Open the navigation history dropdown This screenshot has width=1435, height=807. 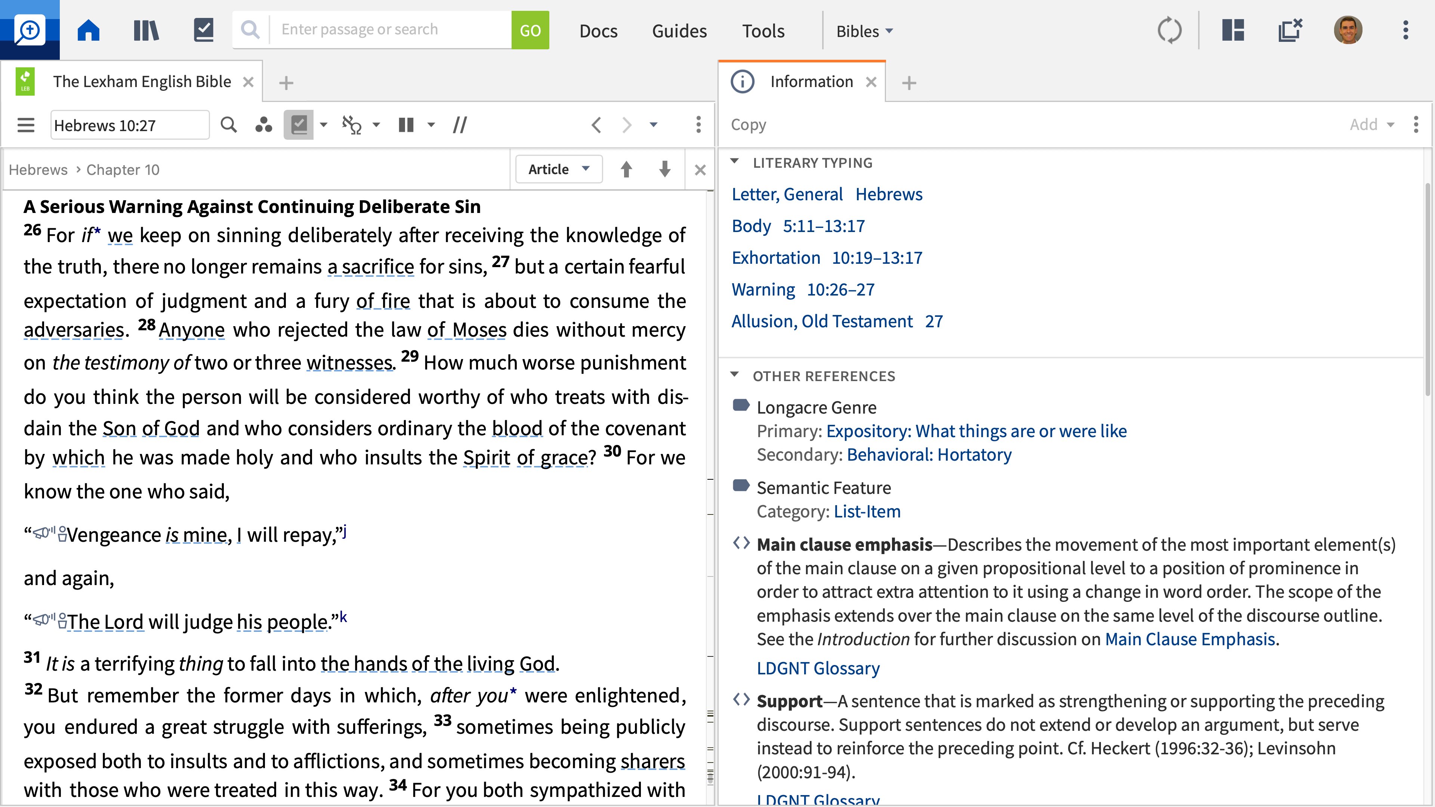654,125
